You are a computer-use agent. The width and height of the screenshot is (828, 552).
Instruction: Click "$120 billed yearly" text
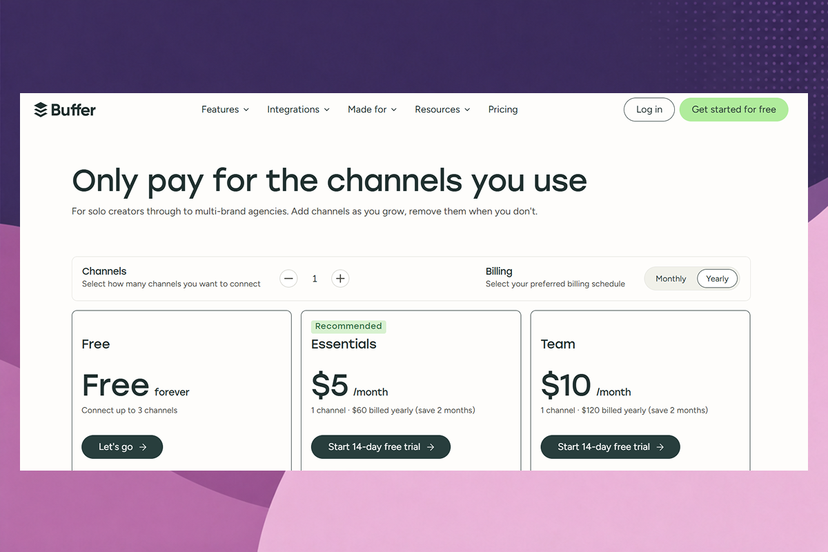615,411
